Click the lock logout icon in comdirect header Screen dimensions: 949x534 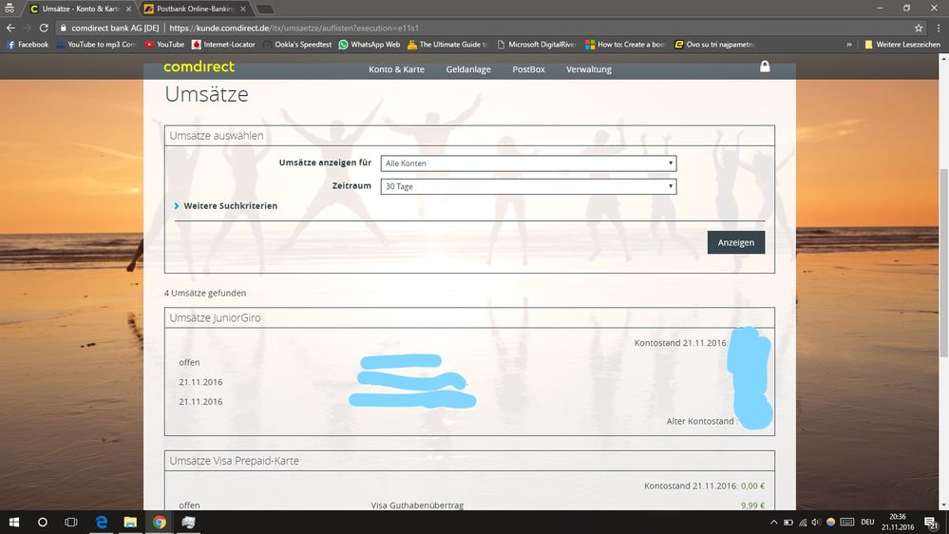point(765,67)
